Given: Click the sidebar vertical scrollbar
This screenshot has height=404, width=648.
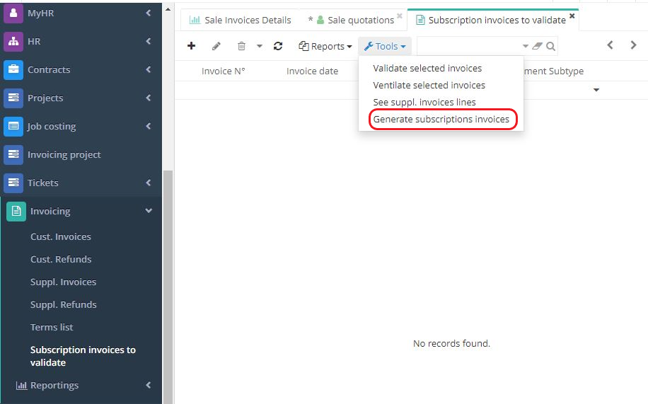Looking at the screenshot, I should coord(168,283).
